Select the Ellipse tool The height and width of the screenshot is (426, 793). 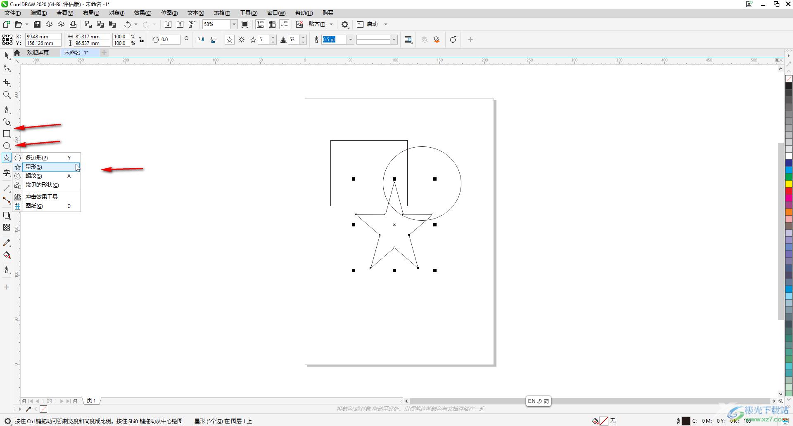click(7, 146)
